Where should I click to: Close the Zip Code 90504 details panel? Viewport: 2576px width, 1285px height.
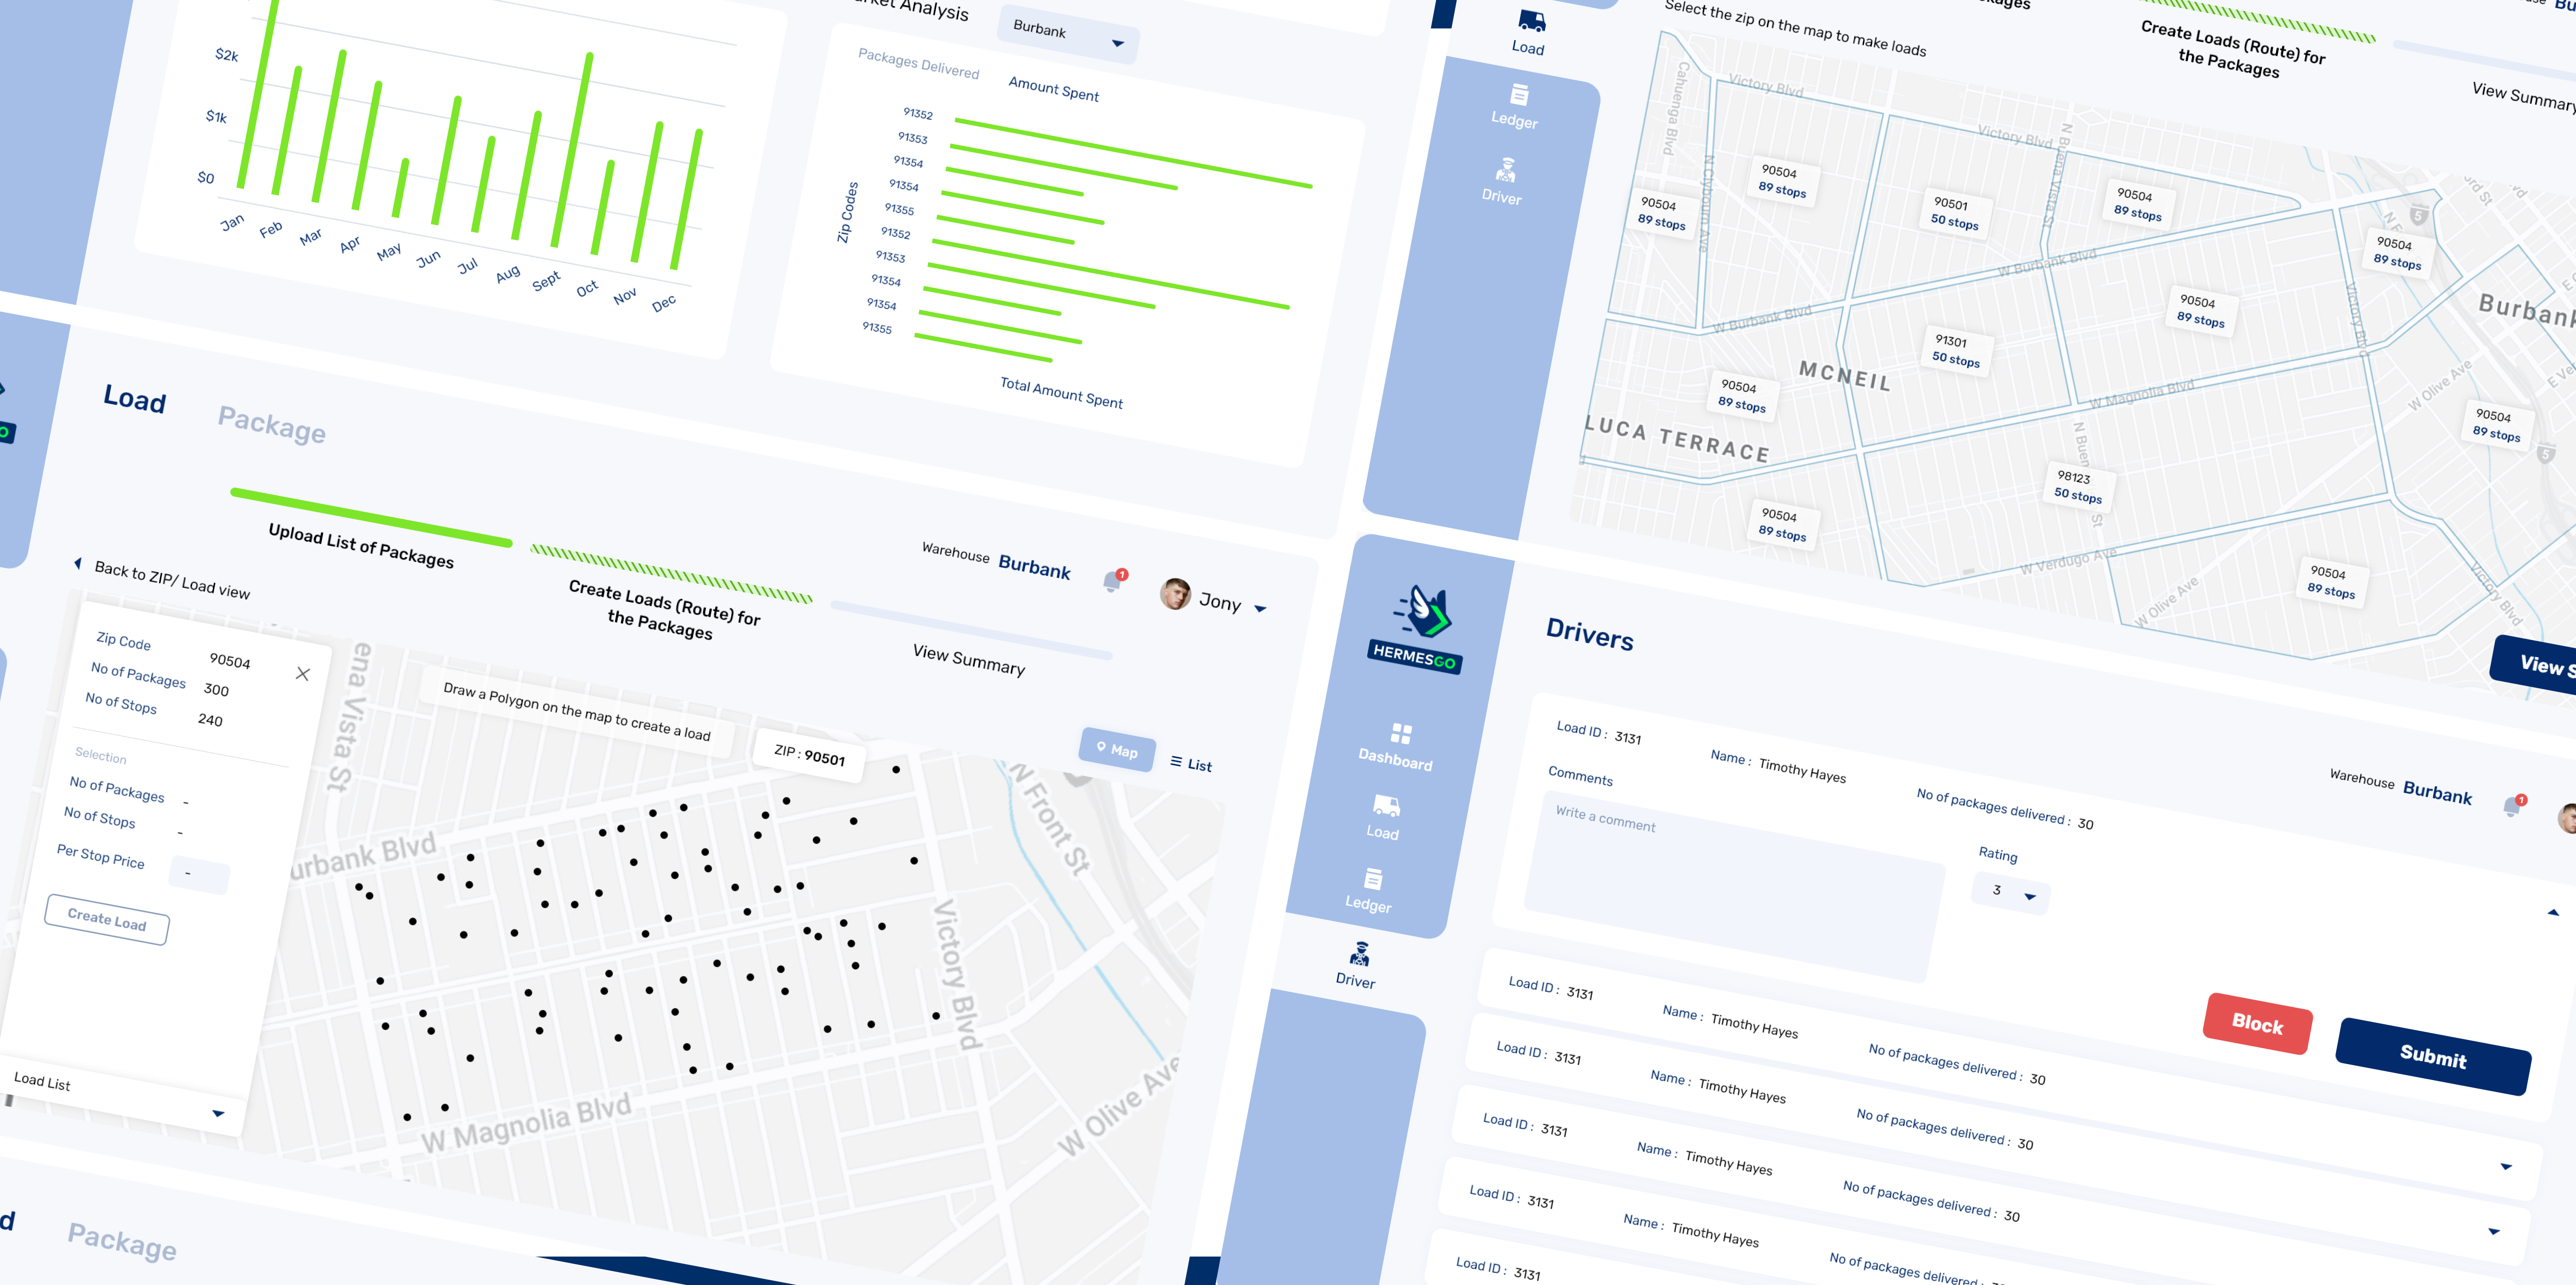click(303, 674)
